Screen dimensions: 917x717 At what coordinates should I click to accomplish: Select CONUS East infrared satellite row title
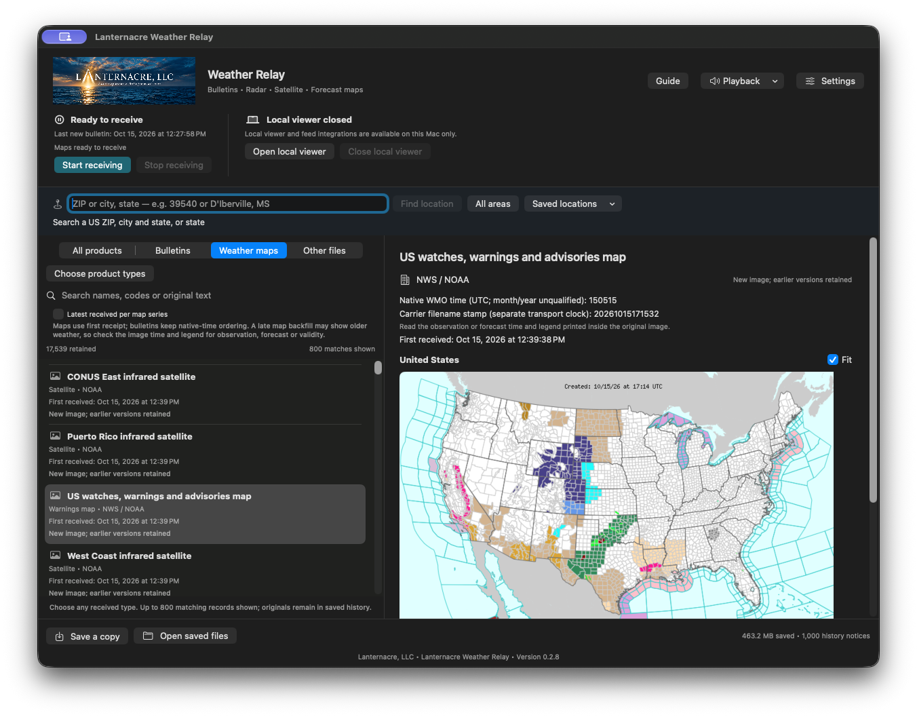131,376
